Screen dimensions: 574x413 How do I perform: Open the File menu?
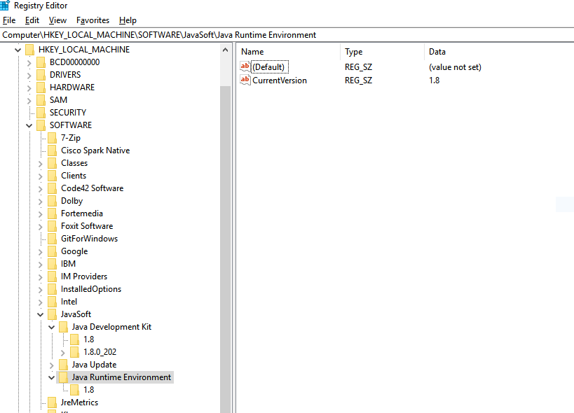tap(9, 20)
